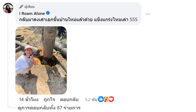
Task: Open the I Roam Alone profile name
Action: click(32, 13)
